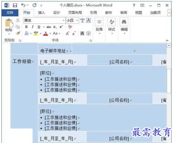This screenshot has width=174, height=143.
Task: Switch to the 引用 tab
Action: click(x=94, y=12)
